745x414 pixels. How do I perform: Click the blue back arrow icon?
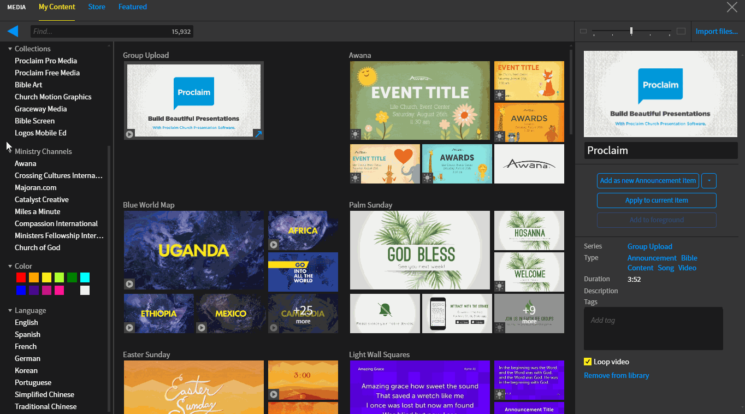click(13, 31)
